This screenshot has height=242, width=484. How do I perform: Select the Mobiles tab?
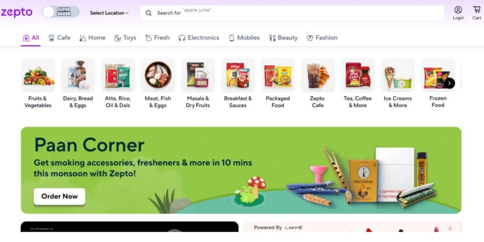(x=244, y=38)
